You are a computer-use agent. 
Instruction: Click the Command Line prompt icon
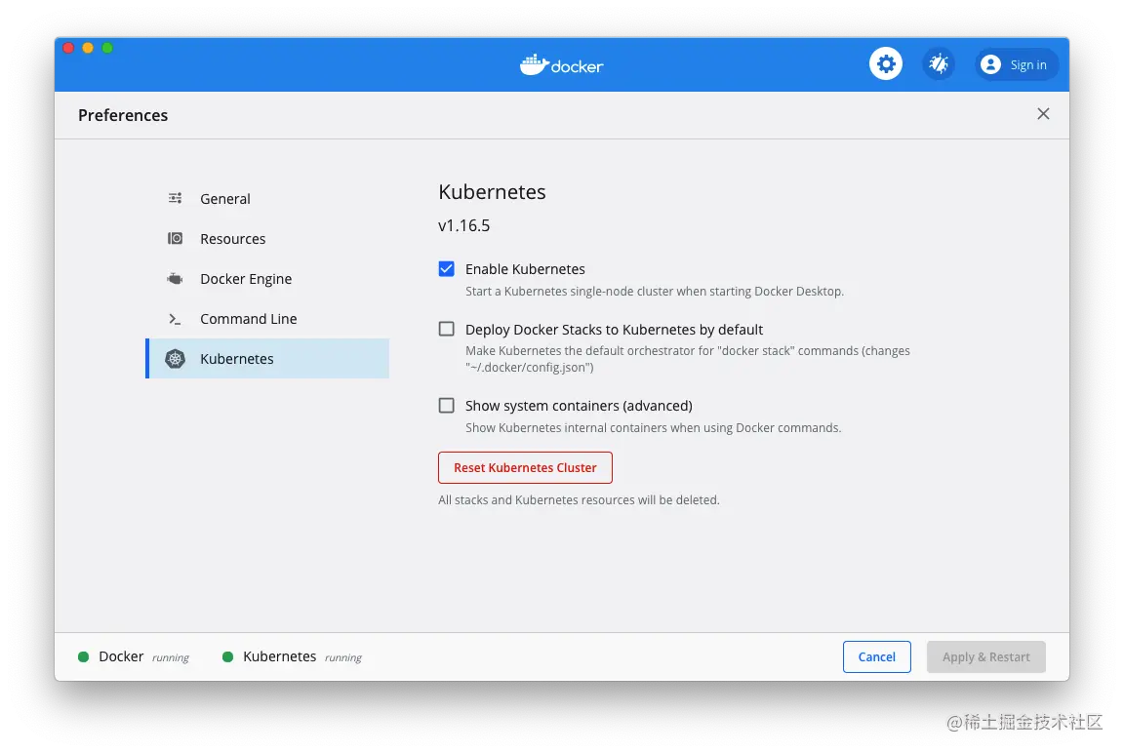pyautogui.click(x=175, y=319)
